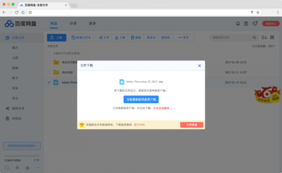The height and width of the screenshot is (173, 282).
Task: Click the 点击启动服务 link
Action: click(161, 108)
